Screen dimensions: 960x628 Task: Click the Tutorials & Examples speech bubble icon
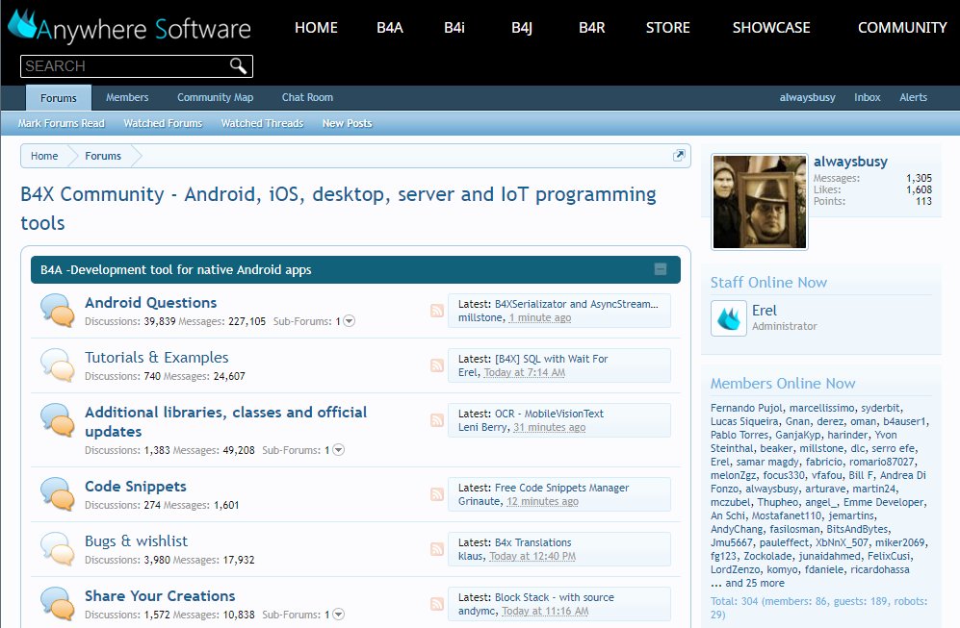click(x=58, y=365)
